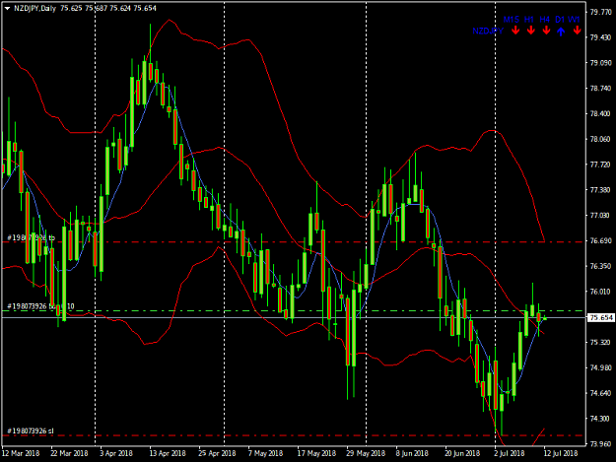Click the 76.690 price axis label
The width and height of the screenshot is (616, 462).
[x=600, y=240]
